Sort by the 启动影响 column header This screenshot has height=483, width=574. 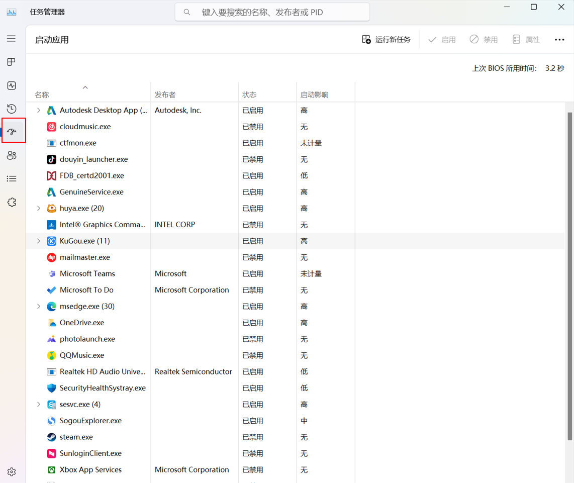click(314, 94)
